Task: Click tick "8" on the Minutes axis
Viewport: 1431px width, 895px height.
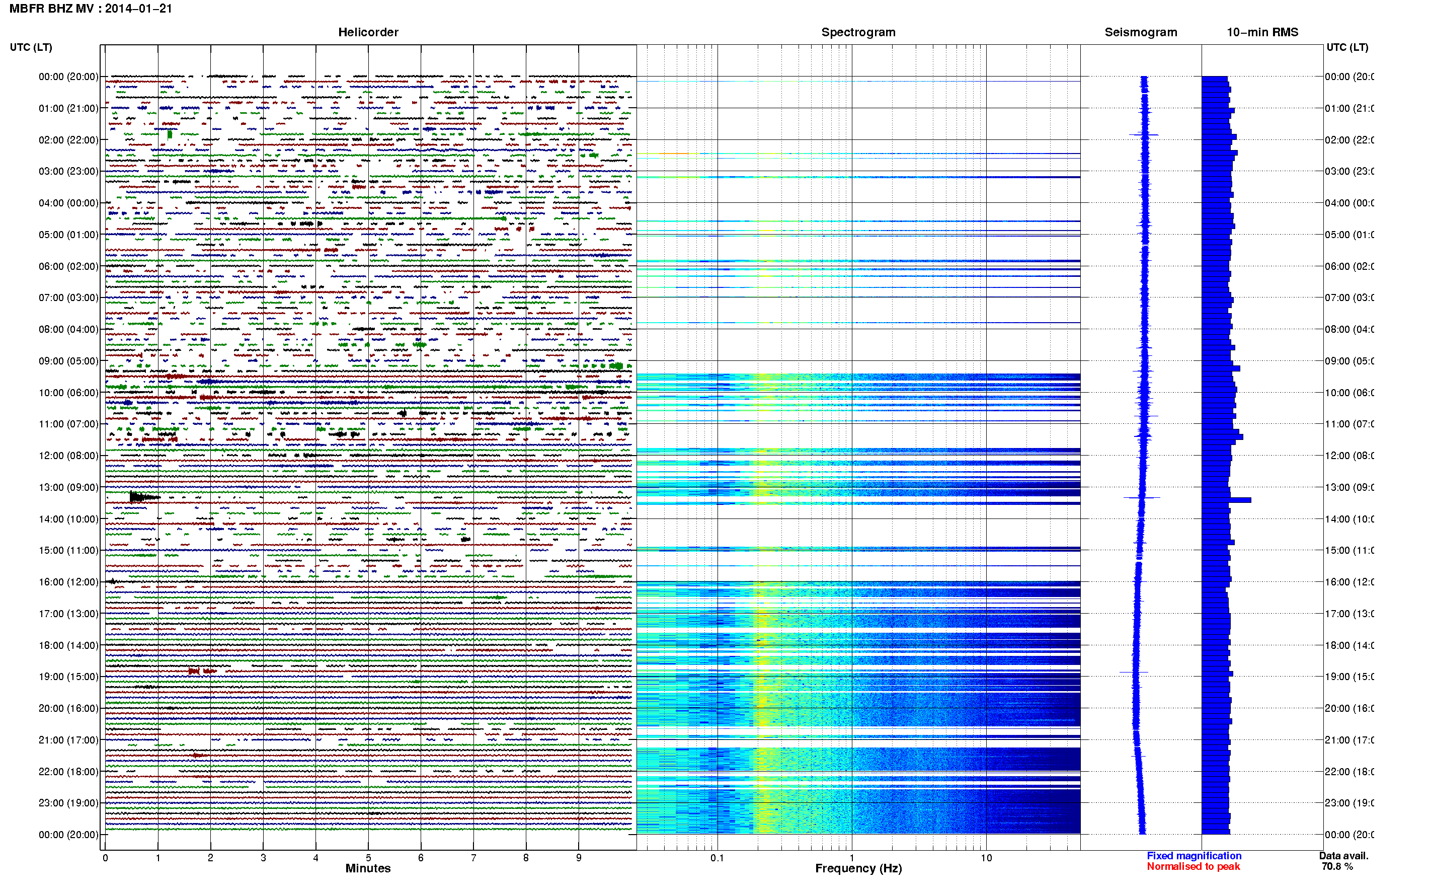Action: [526, 858]
